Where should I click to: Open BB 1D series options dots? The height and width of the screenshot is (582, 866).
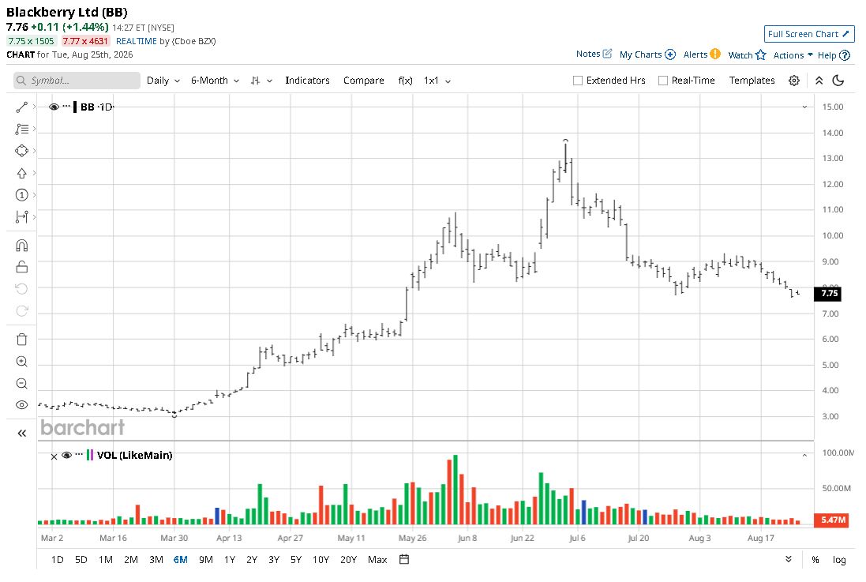(x=66, y=106)
